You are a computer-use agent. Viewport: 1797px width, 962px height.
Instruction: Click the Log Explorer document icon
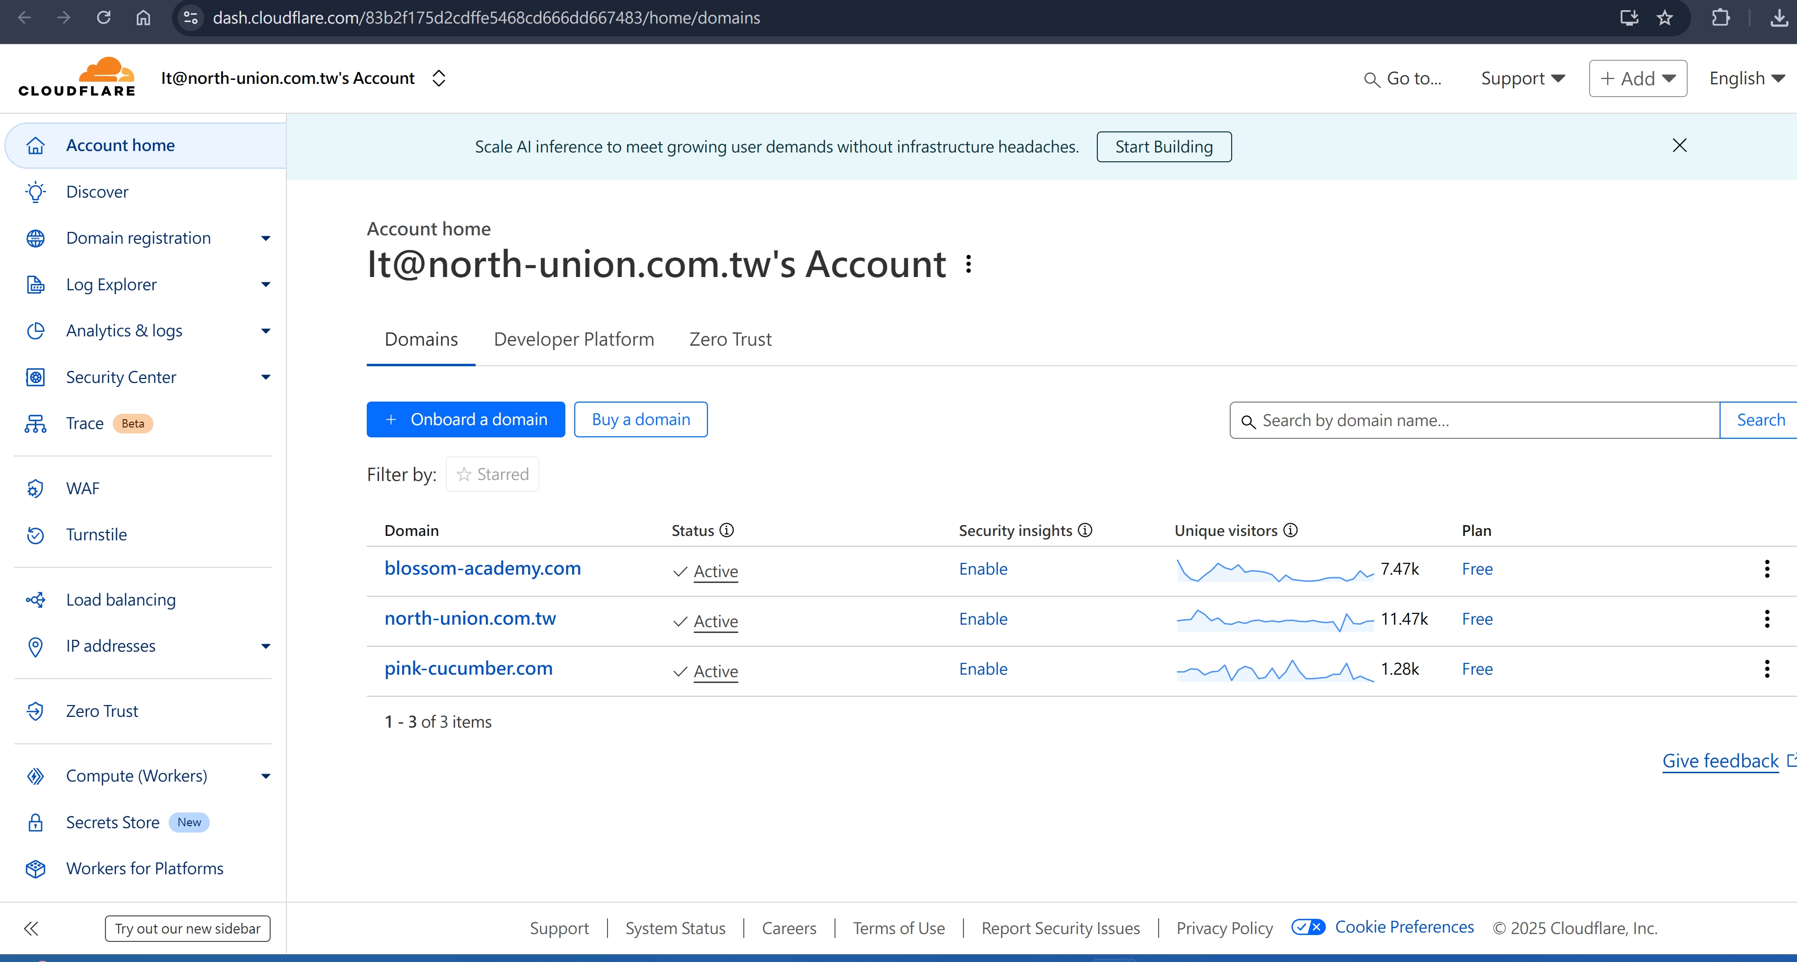click(x=36, y=284)
